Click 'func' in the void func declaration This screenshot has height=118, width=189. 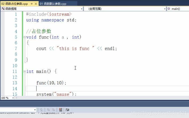pos(44,37)
